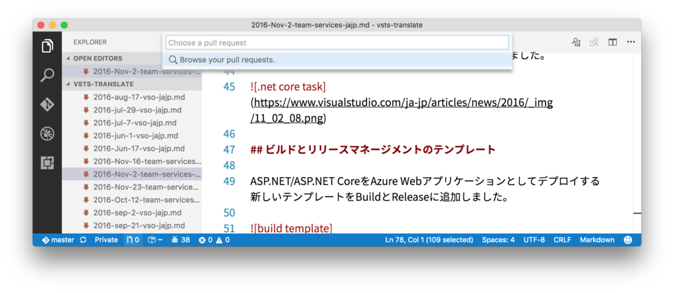This screenshot has width=674, height=293.
Task: Click the editor vertical scrollbar overview ruler
Action: [x=637, y=142]
